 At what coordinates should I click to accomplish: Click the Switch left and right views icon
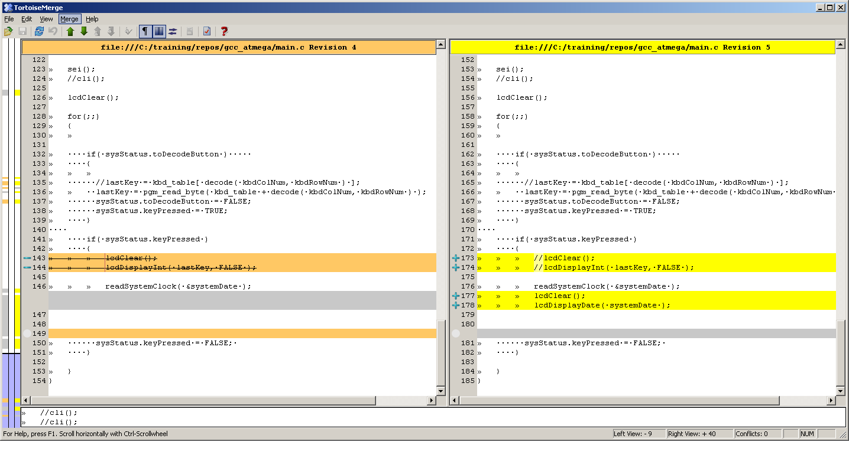coord(173,31)
